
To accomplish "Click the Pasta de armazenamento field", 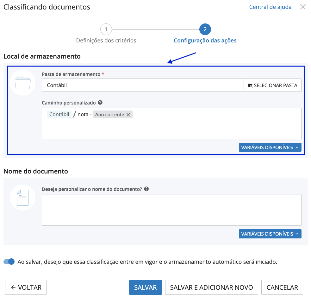I will [142, 85].
